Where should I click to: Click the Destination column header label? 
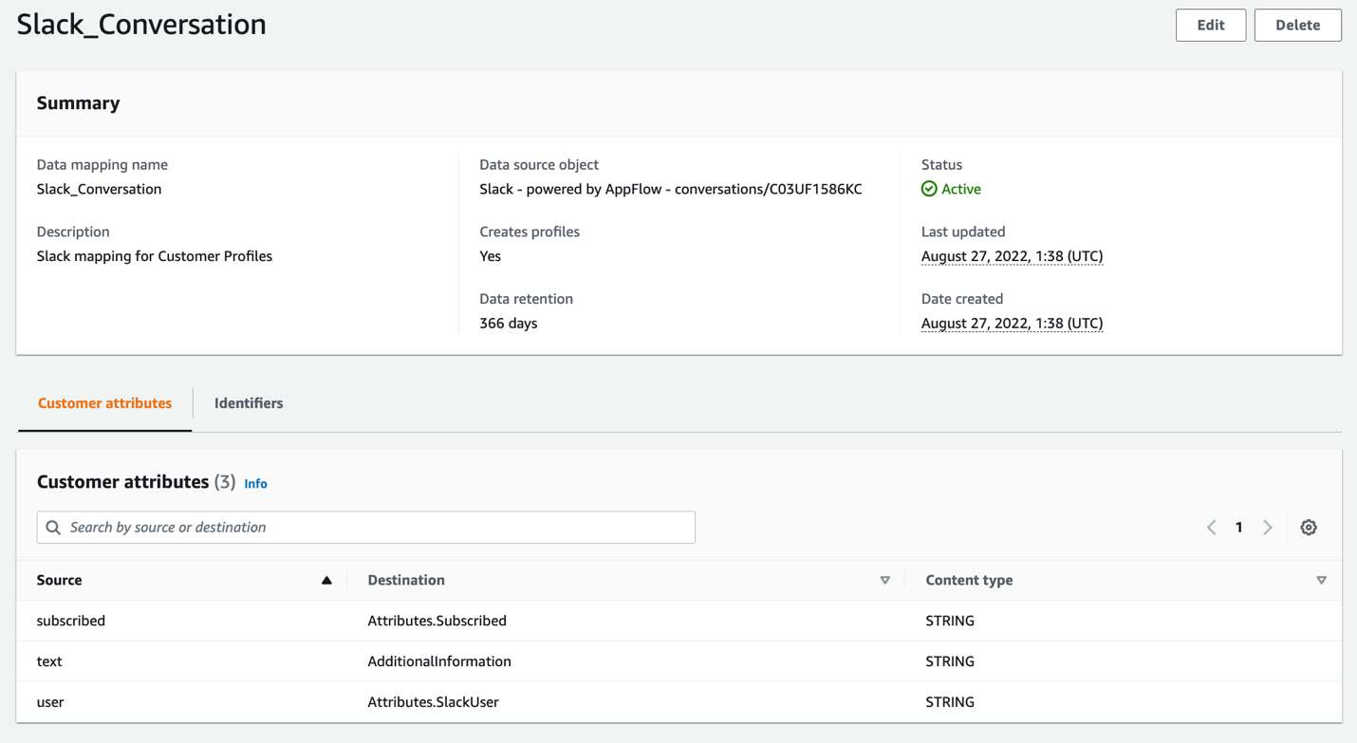[x=406, y=580]
